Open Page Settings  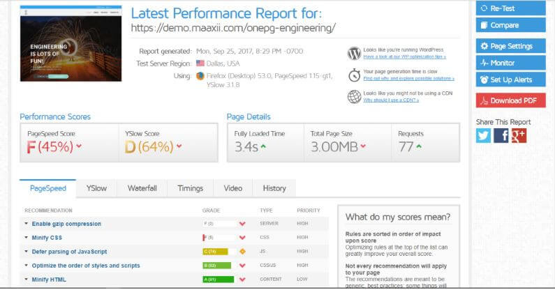(511, 46)
